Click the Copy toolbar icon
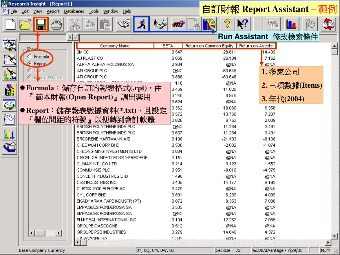Viewport: 340px width, 255px height. [90, 24]
